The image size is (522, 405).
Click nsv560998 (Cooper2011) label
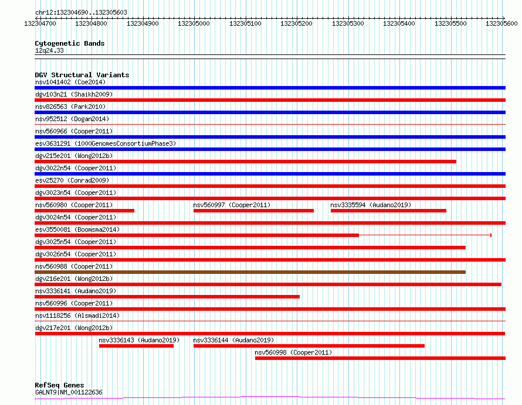[x=293, y=352]
